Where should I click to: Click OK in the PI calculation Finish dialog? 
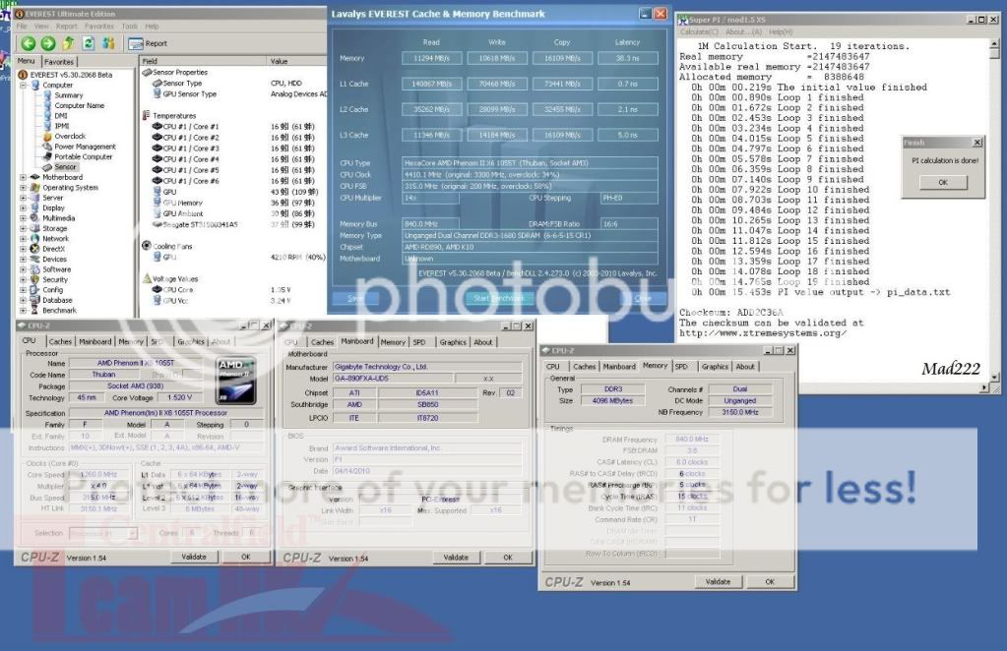coord(942,182)
